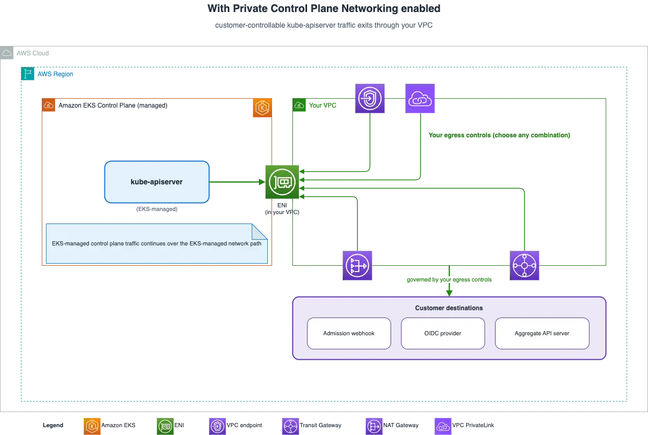Viewport: 648px width, 435px height.
Task: Click the 'AWS Region' label
Action: pyautogui.click(x=55, y=74)
